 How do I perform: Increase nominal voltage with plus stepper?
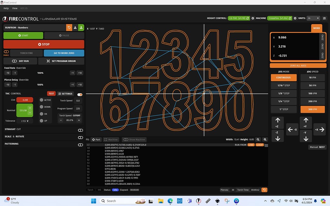pyautogui.click(x=30, y=108)
